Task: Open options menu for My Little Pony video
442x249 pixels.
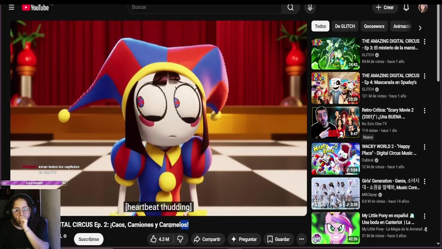Action: tap(424, 216)
